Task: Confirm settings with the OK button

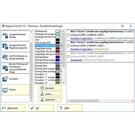Action: (41, 108)
